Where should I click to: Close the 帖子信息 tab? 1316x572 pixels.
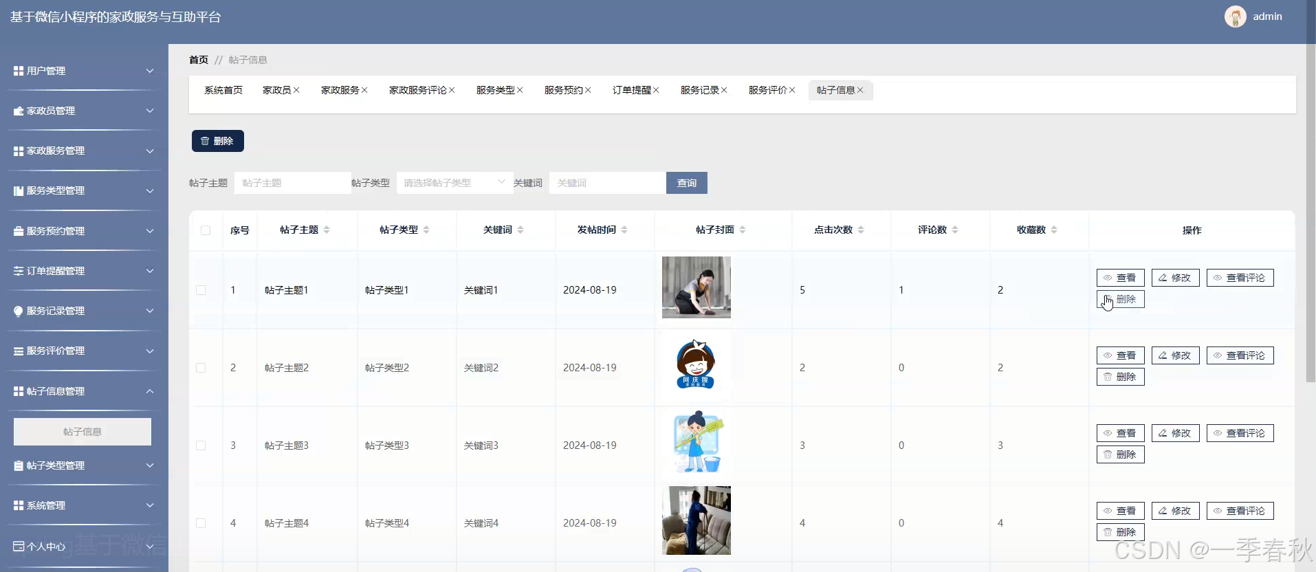pos(860,90)
